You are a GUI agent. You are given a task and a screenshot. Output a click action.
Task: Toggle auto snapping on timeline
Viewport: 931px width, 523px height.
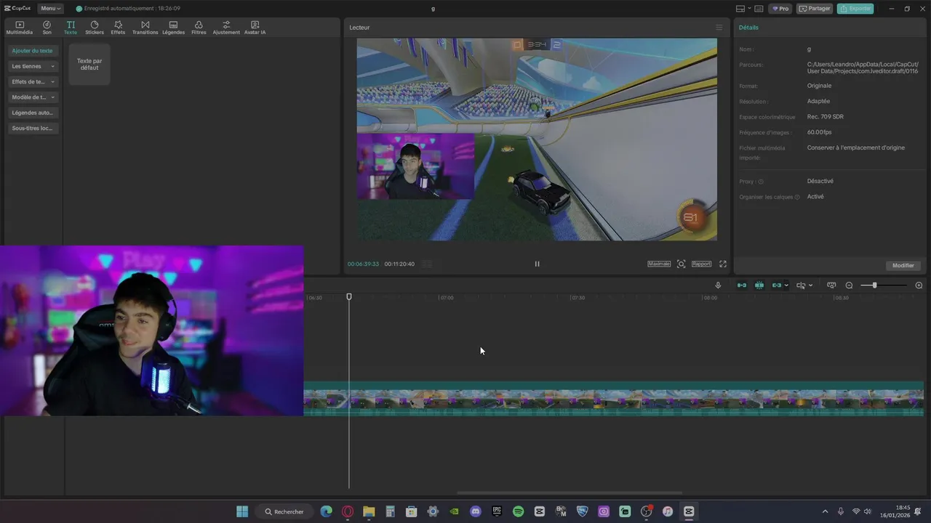pyautogui.click(x=759, y=285)
